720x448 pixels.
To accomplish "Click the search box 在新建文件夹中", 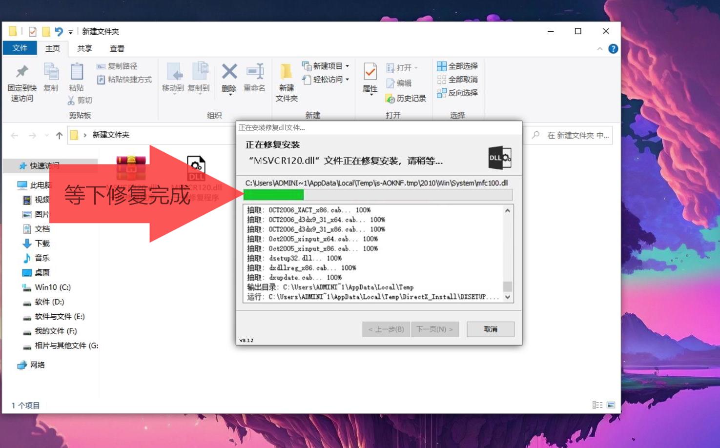I will [571, 136].
